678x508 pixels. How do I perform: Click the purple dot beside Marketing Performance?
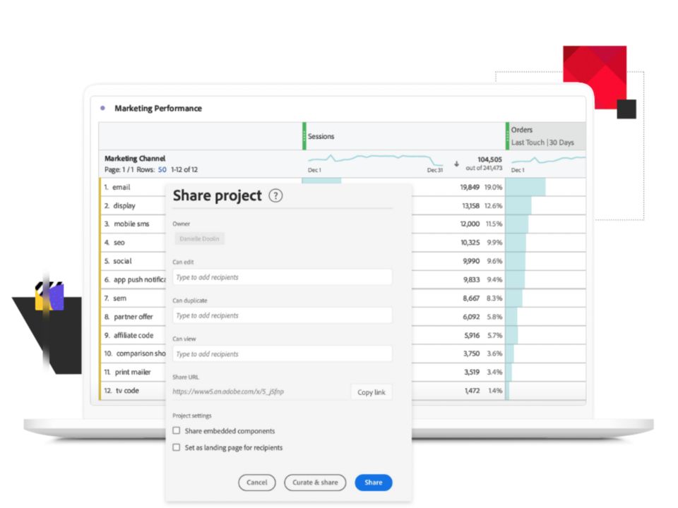(x=102, y=108)
